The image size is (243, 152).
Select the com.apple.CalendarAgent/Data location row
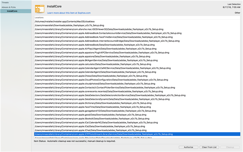click(137, 72)
